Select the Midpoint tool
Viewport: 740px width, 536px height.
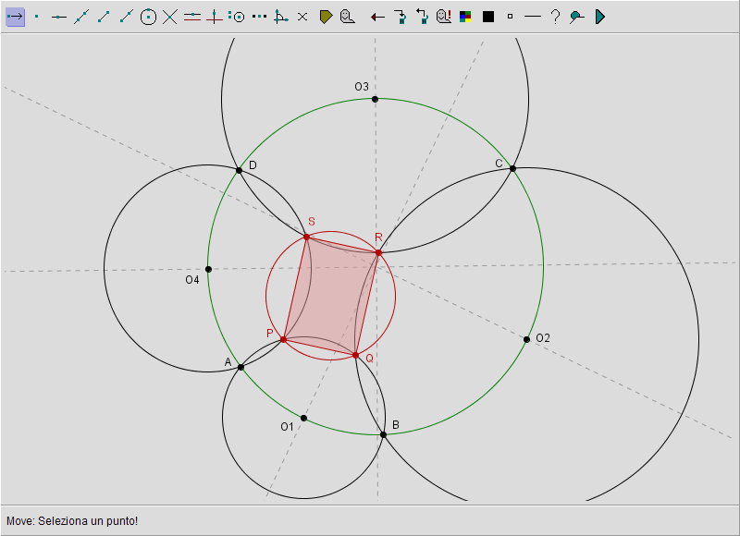(259, 17)
